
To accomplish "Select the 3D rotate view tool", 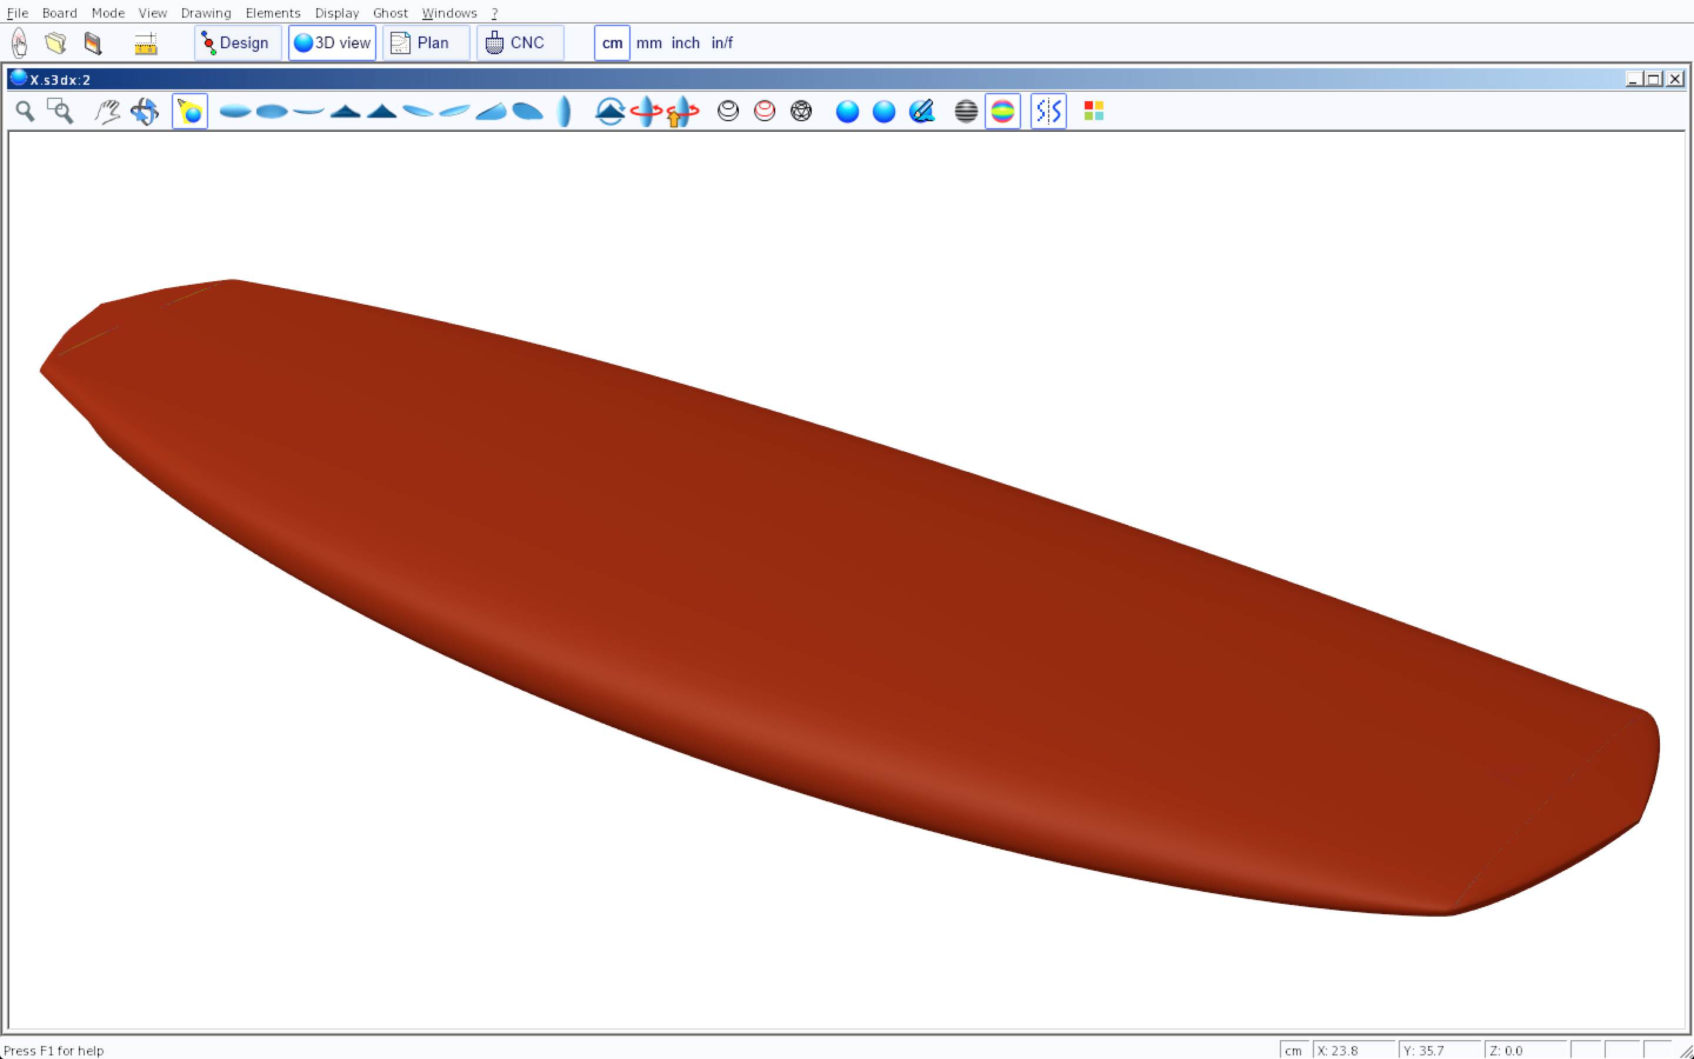I will [x=144, y=111].
